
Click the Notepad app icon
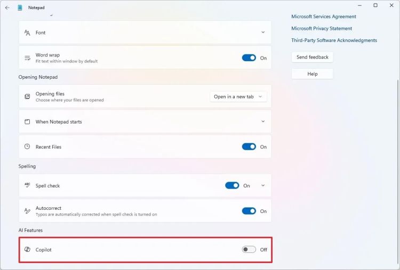tap(20, 7)
